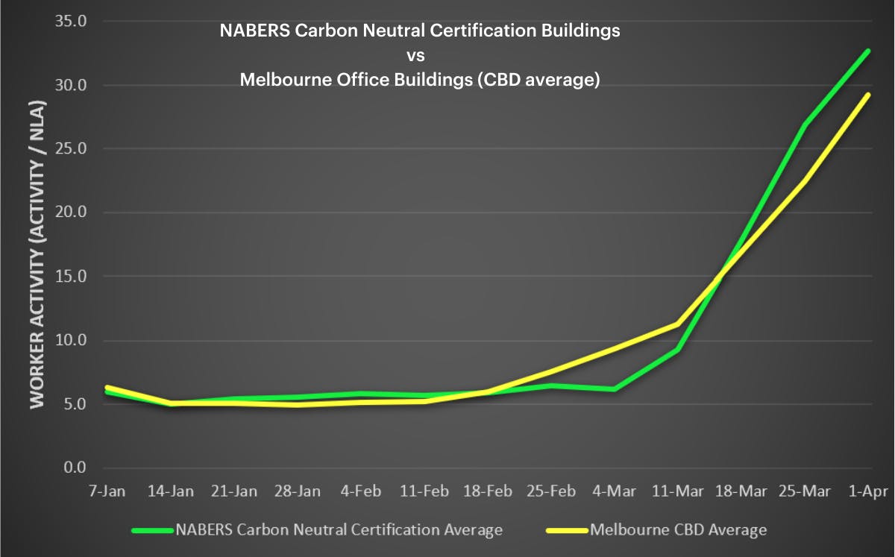Click the yellow Melbourne CBD legend line swatch
895x557 pixels.
(x=568, y=531)
